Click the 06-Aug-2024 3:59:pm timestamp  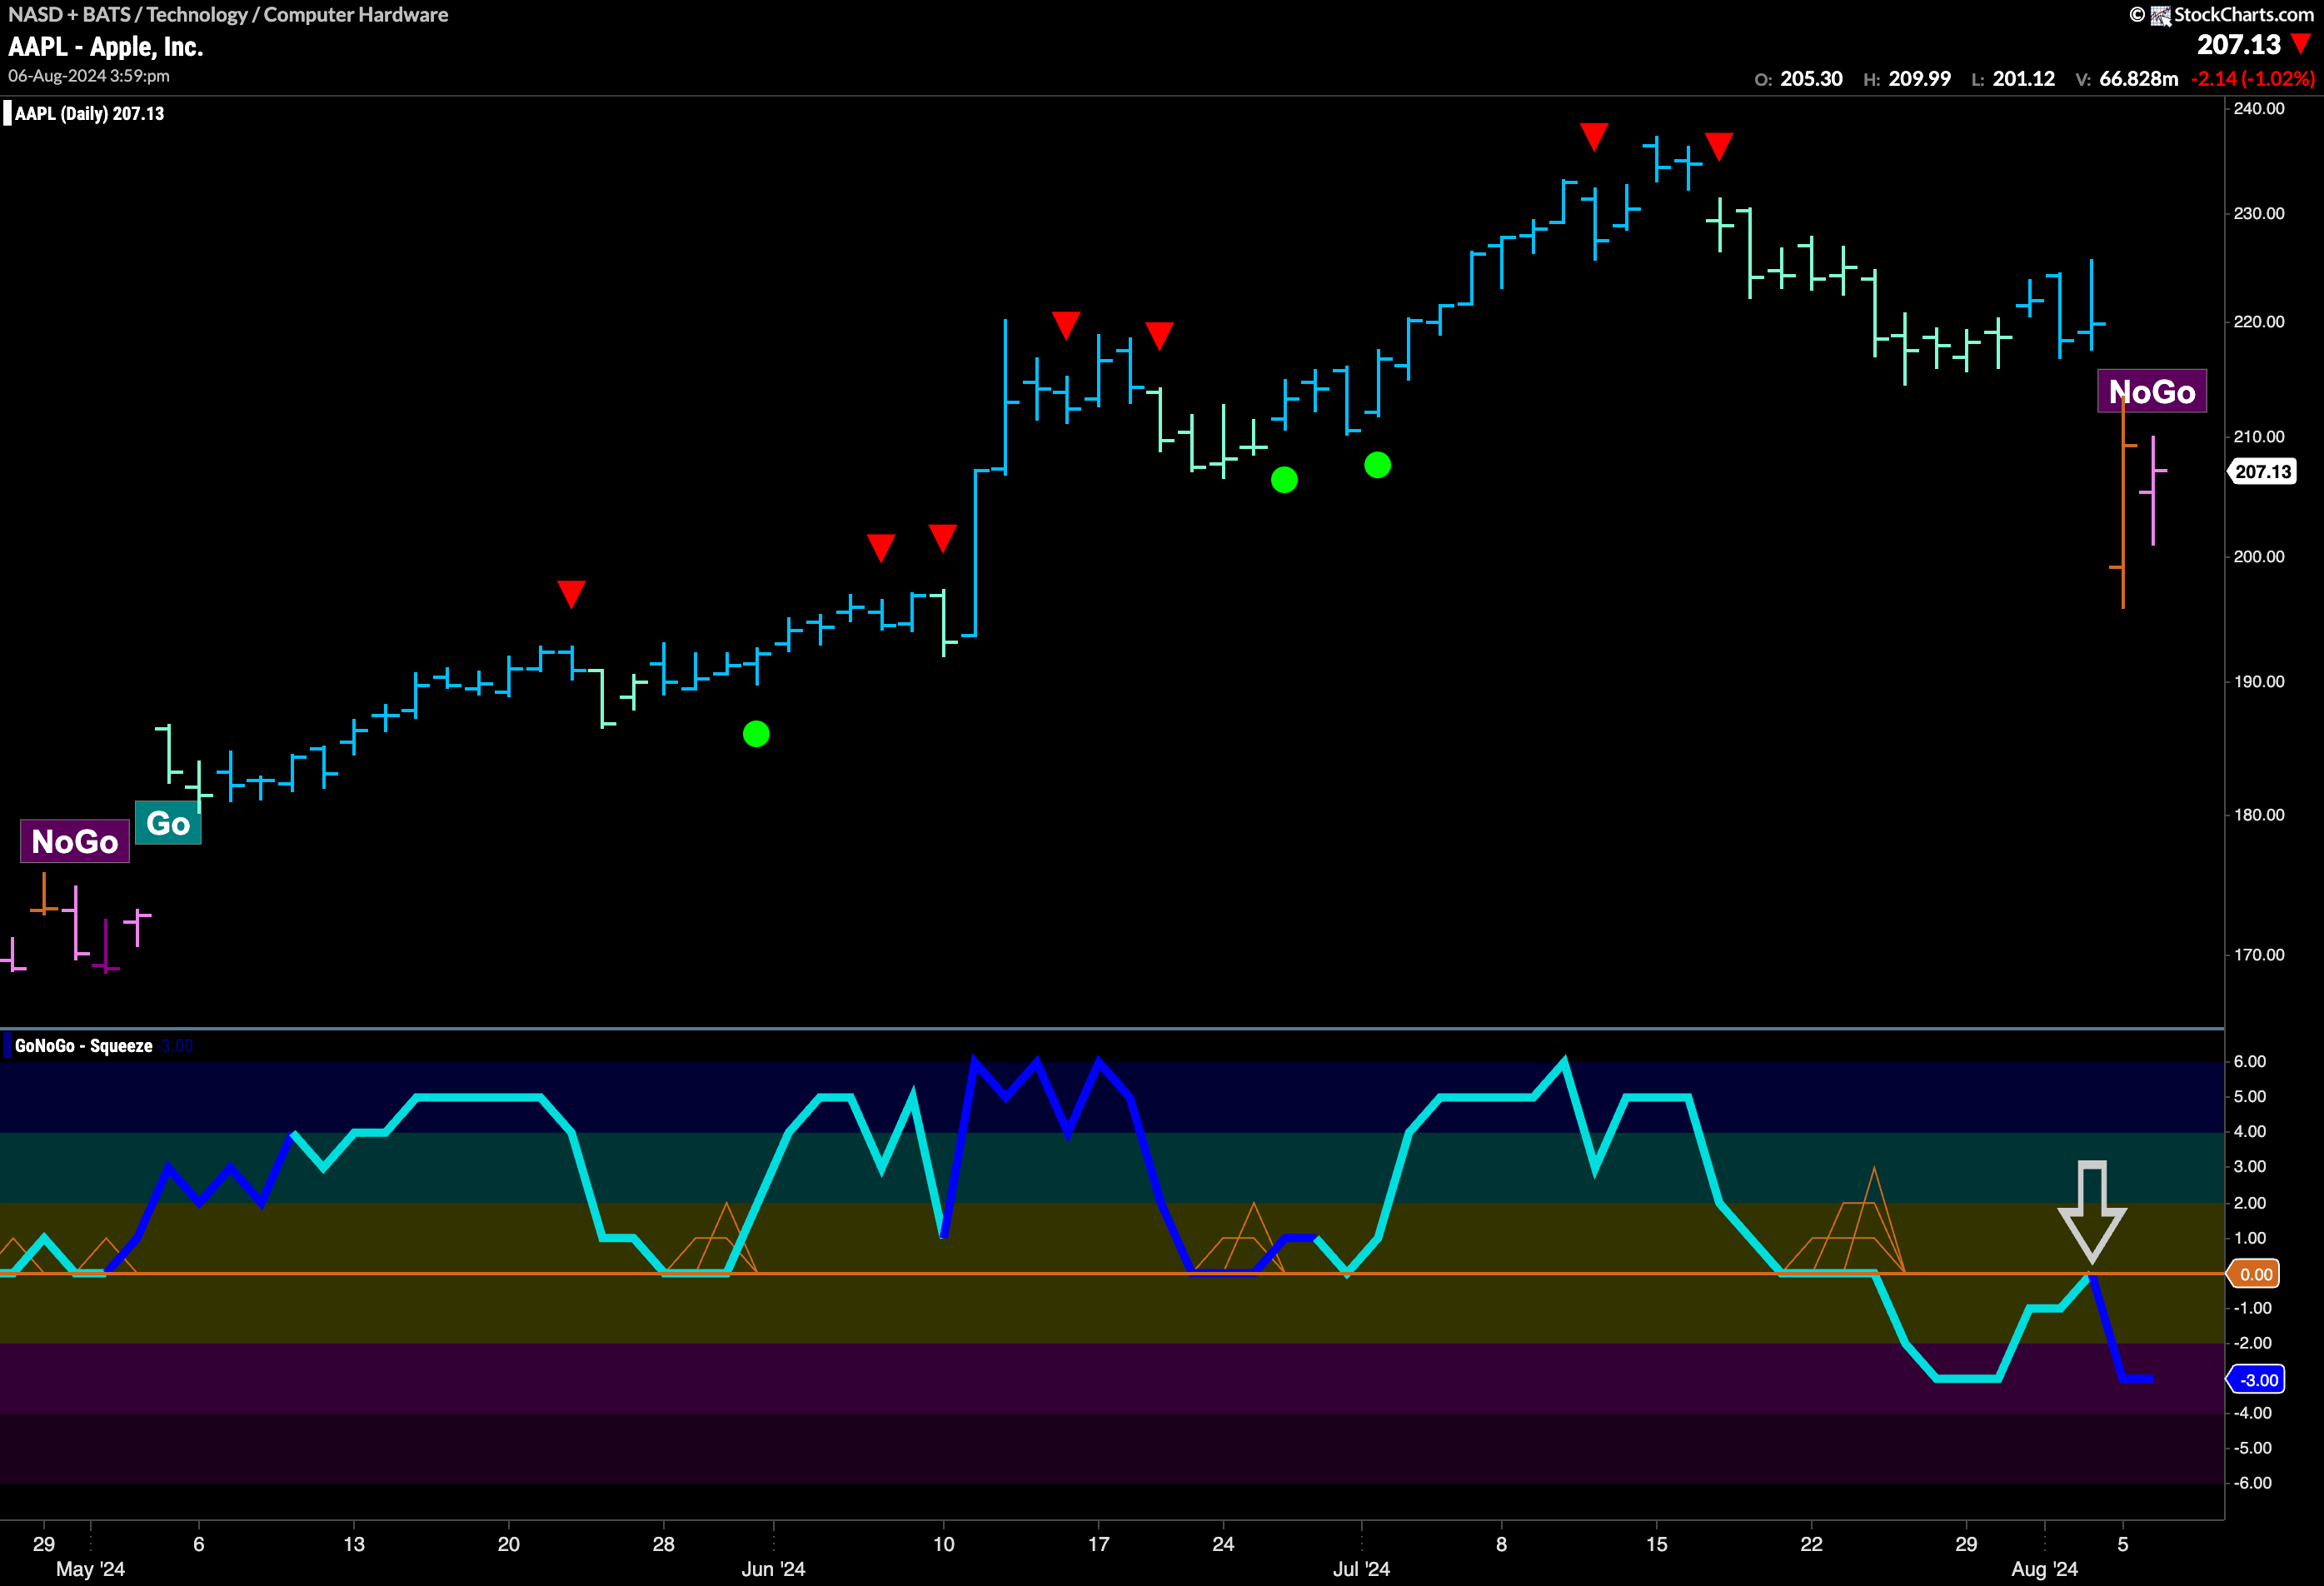(89, 76)
